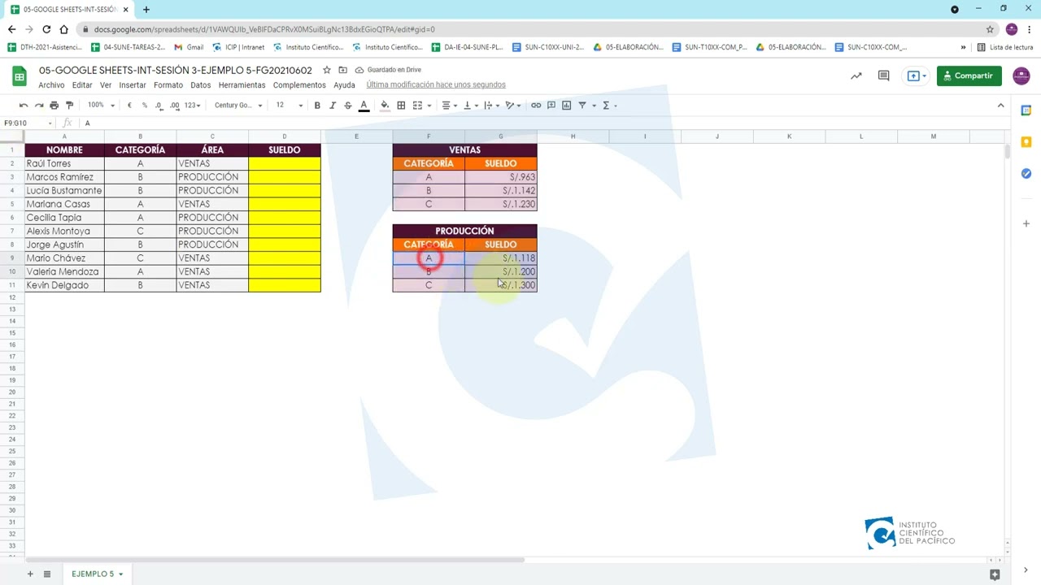Decrease decimal places
The width and height of the screenshot is (1041, 585).
159,106
